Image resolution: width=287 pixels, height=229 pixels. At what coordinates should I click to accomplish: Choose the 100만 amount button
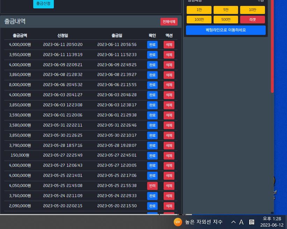coord(199,20)
